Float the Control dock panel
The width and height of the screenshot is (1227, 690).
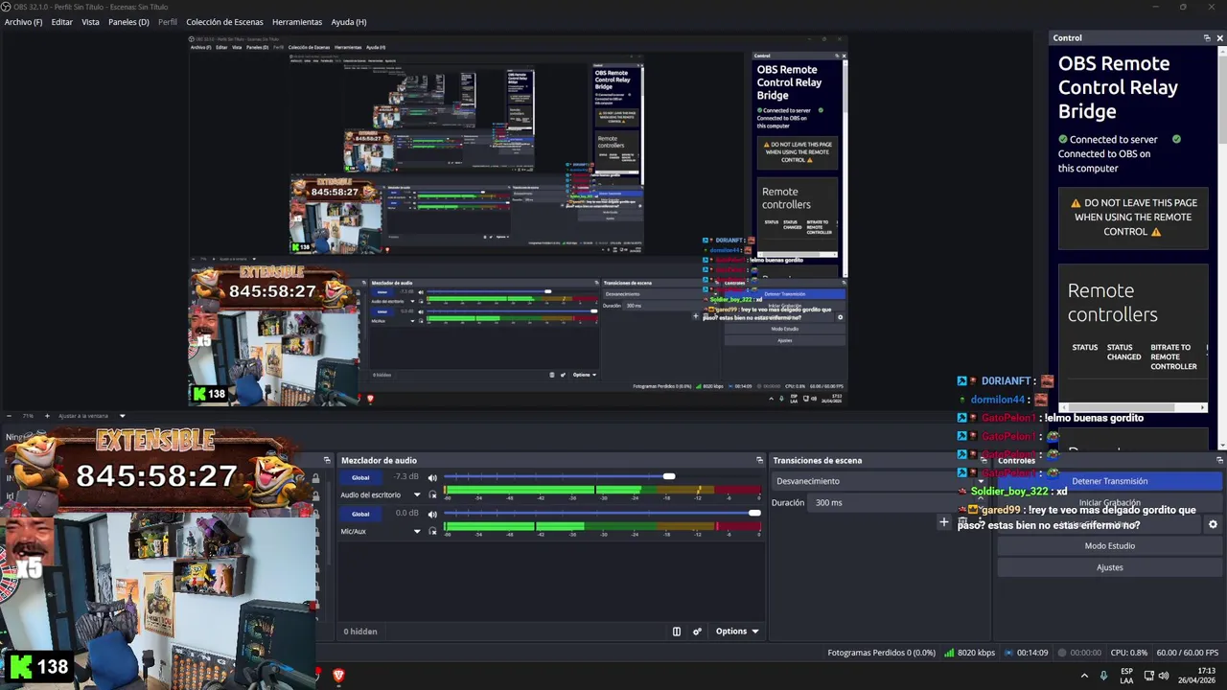[1207, 38]
